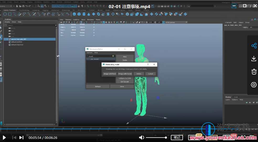Click Merge with Root button
This screenshot has width=258, height=142.
pyautogui.click(x=110, y=74)
